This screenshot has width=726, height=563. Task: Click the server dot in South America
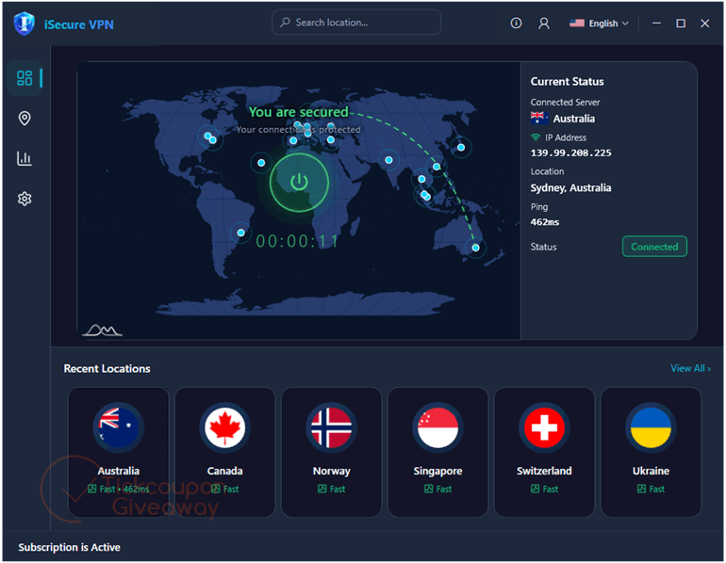point(240,233)
